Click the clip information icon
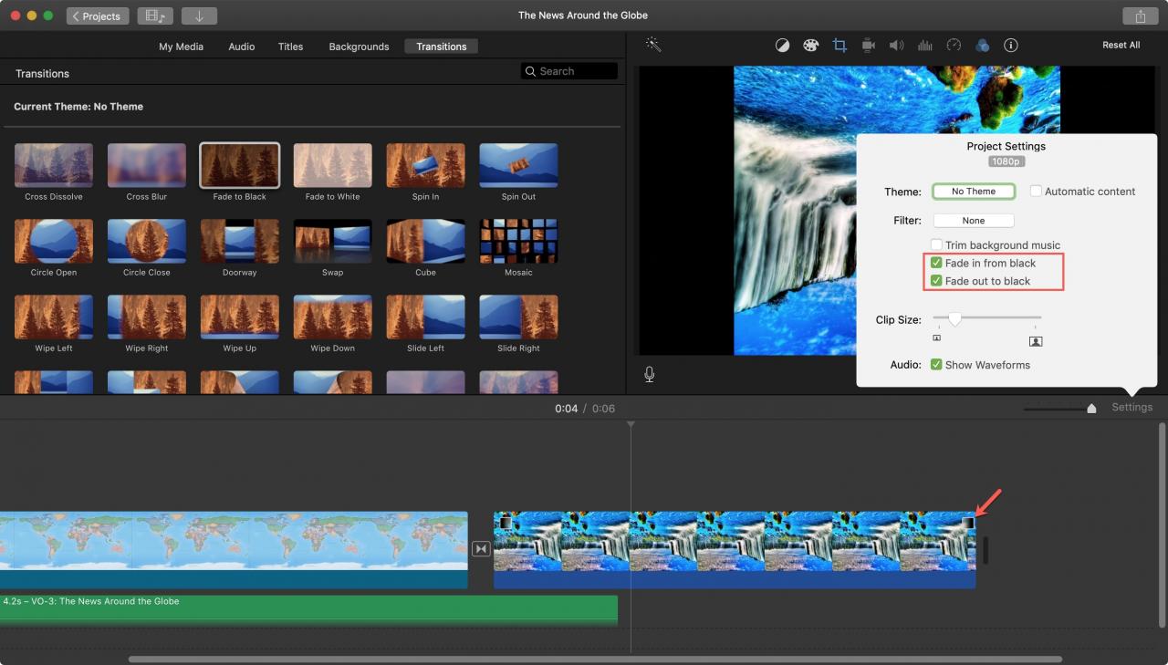Image resolution: width=1168 pixels, height=665 pixels. pyautogui.click(x=1011, y=46)
